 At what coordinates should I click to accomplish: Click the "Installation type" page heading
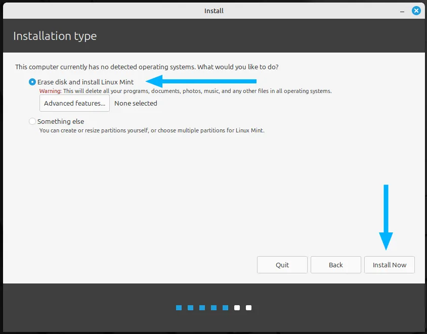click(x=55, y=36)
